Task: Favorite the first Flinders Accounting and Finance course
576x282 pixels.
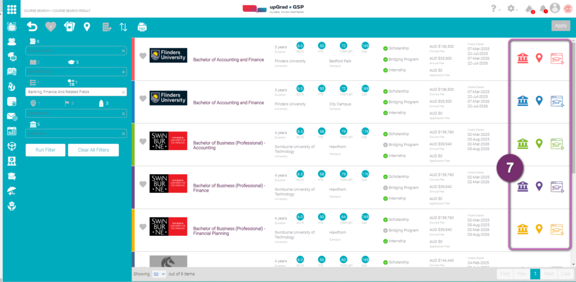Action: [143, 56]
